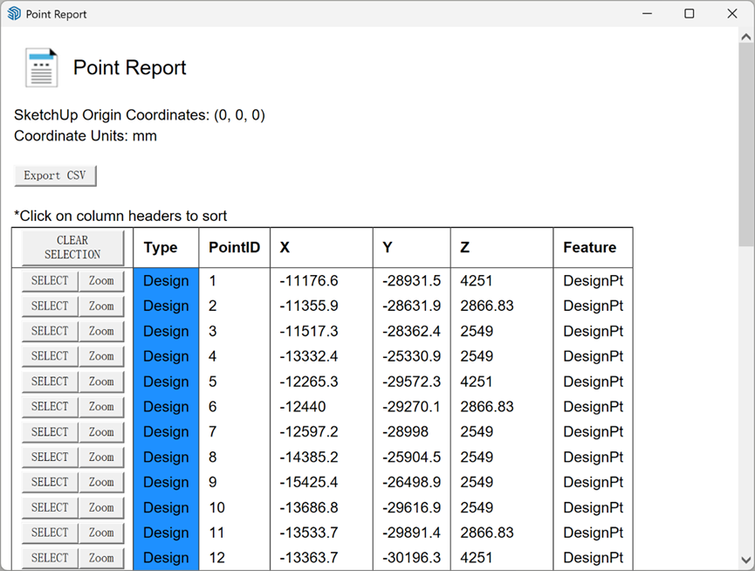Zoom to point 5
755x571 pixels.
101,382
